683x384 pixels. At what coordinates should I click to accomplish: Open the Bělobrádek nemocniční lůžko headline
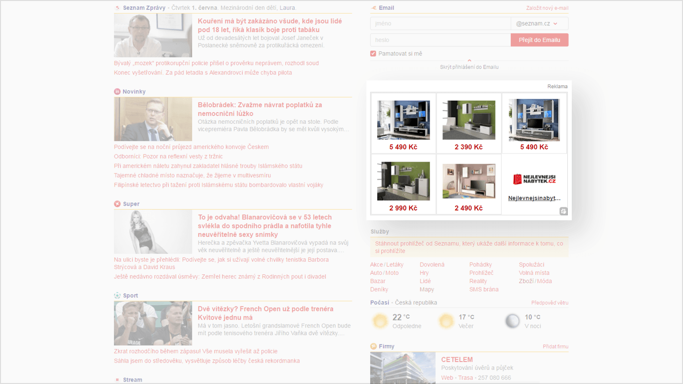(x=260, y=109)
